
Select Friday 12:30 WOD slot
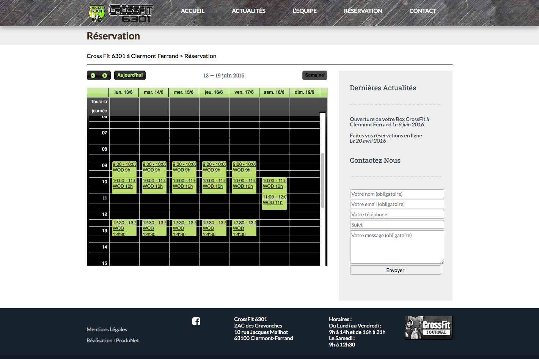[244, 228]
